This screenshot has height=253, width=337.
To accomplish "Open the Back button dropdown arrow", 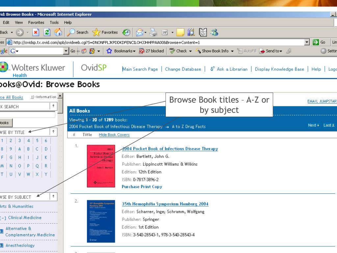I will click(12, 33).
